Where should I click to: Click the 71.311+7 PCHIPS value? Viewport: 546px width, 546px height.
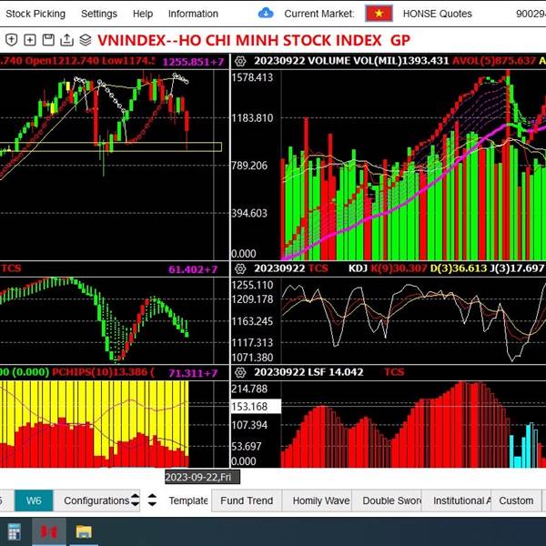(193, 373)
